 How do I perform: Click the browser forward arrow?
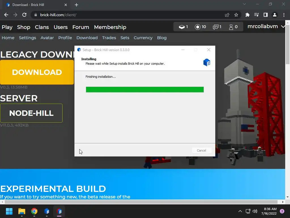click(15, 15)
